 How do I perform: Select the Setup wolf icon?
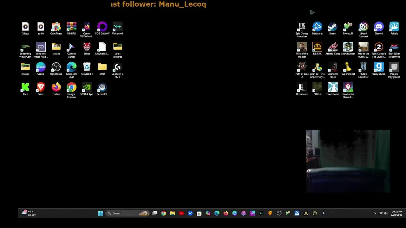pos(87,49)
